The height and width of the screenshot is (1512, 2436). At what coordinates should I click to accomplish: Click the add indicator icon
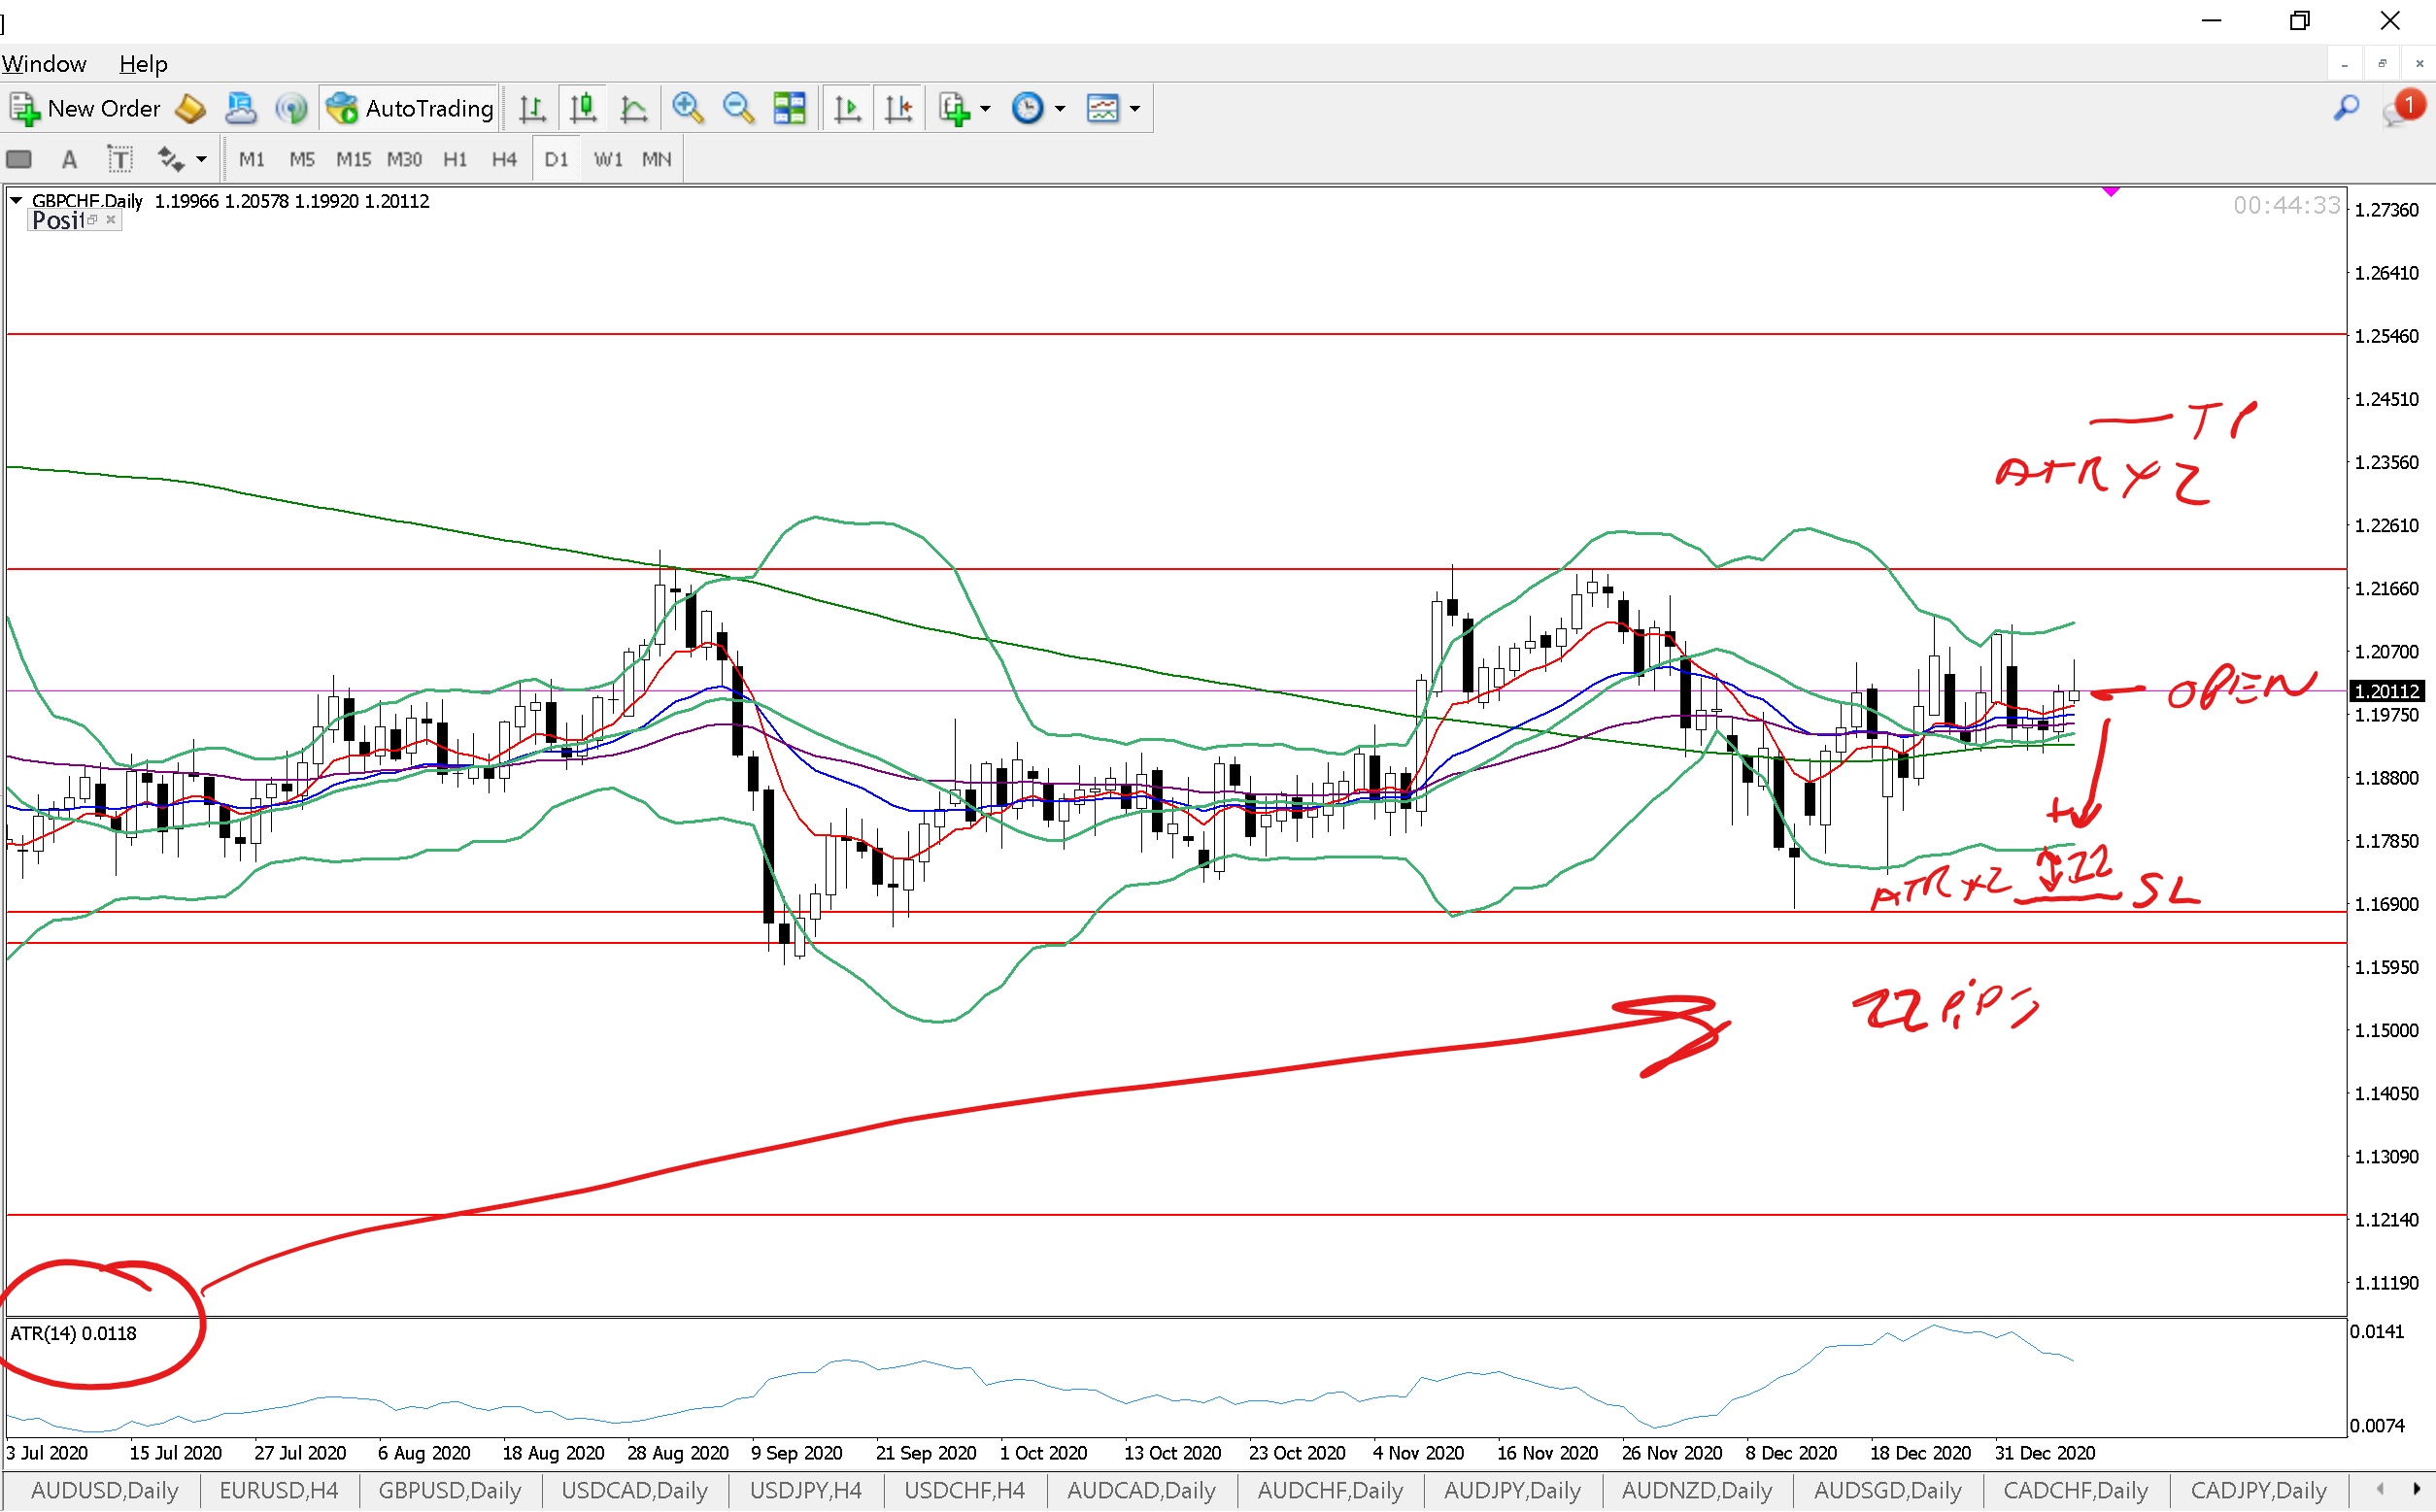[955, 108]
